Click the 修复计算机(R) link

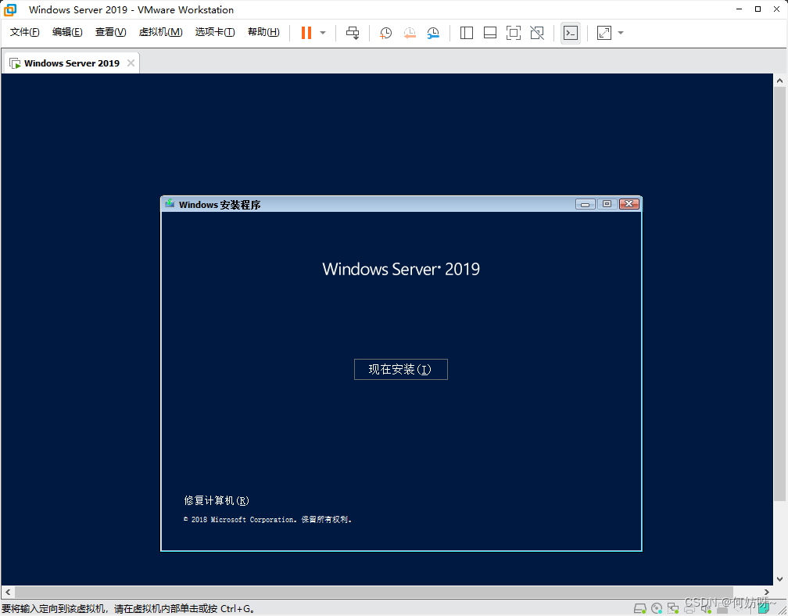[x=217, y=500]
